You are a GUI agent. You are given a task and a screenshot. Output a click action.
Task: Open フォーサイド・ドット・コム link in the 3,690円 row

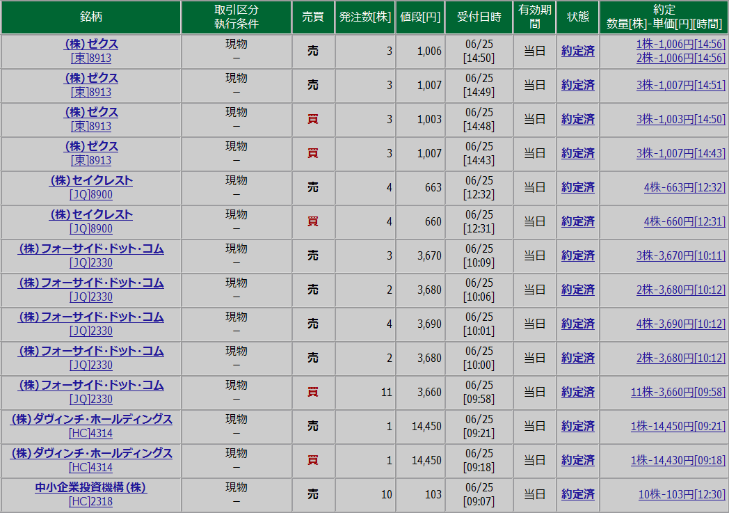pos(91,317)
